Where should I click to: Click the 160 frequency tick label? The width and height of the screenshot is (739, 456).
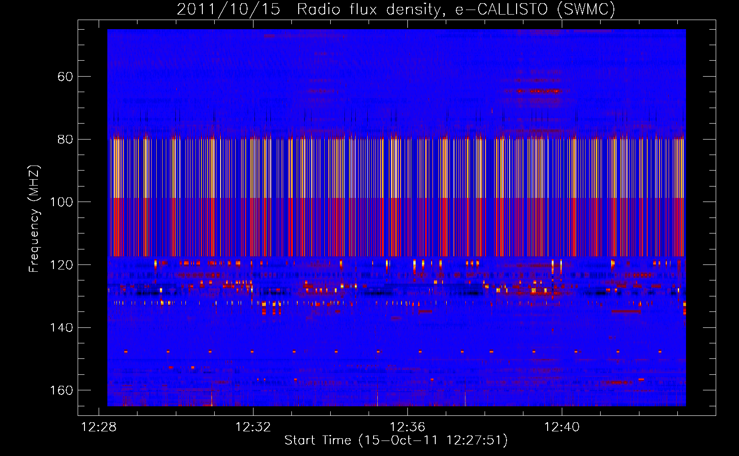pos(61,390)
